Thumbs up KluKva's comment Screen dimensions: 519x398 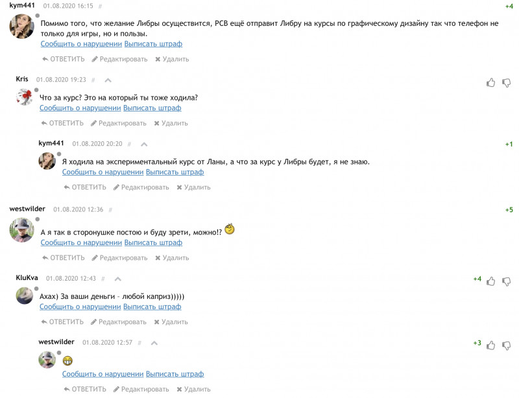click(490, 281)
